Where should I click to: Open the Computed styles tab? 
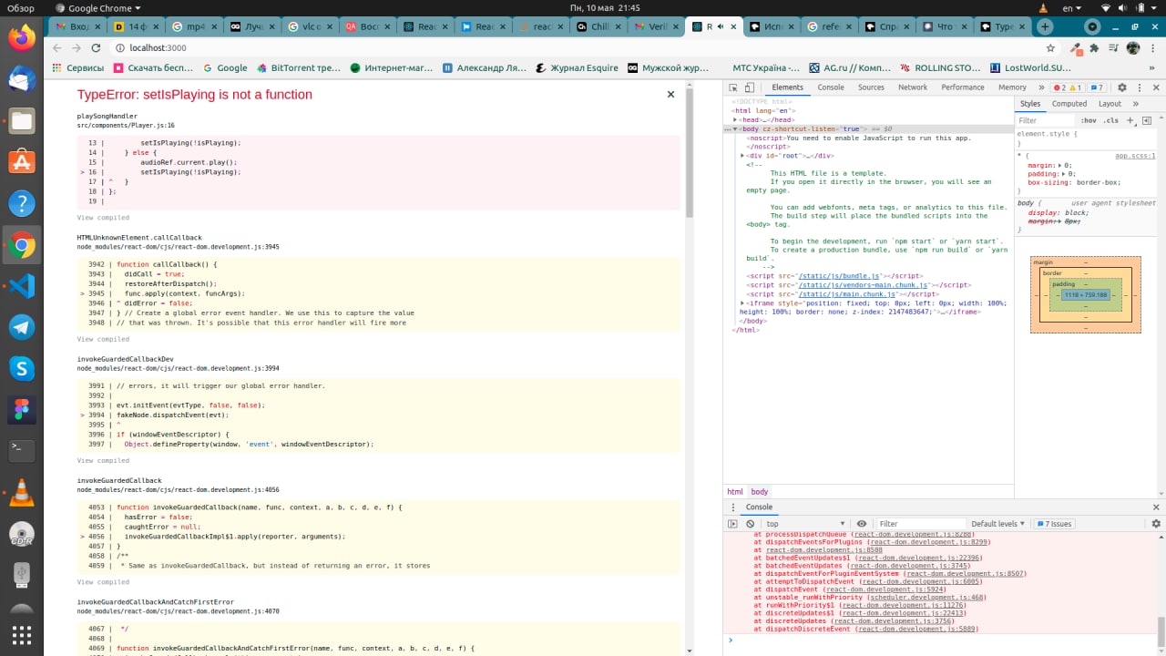[1069, 104]
